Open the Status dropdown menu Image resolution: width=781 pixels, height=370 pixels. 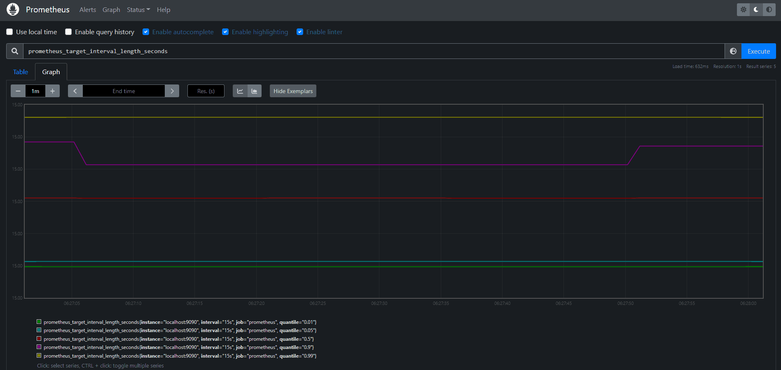(138, 9)
